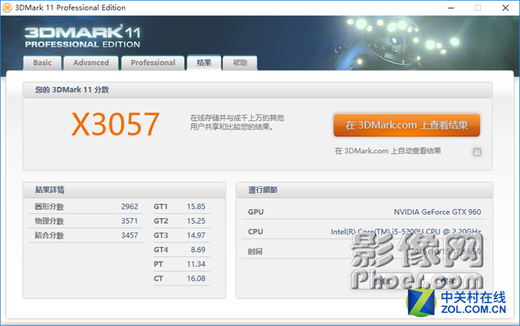Open the 结果 results tab

[x=204, y=63]
